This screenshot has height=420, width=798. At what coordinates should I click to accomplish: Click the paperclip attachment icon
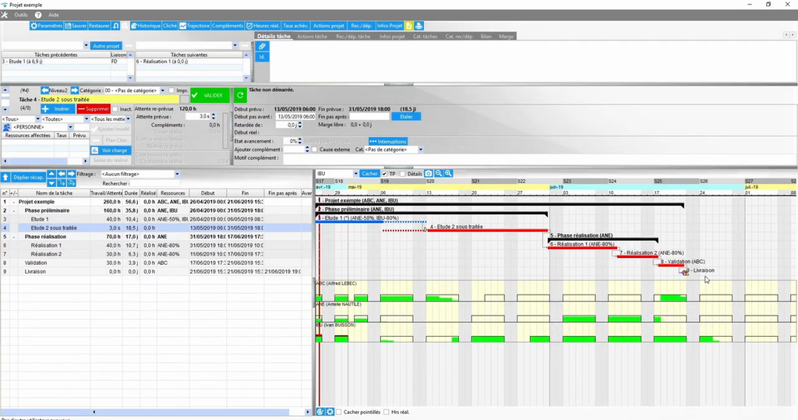pyautogui.click(x=262, y=46)
